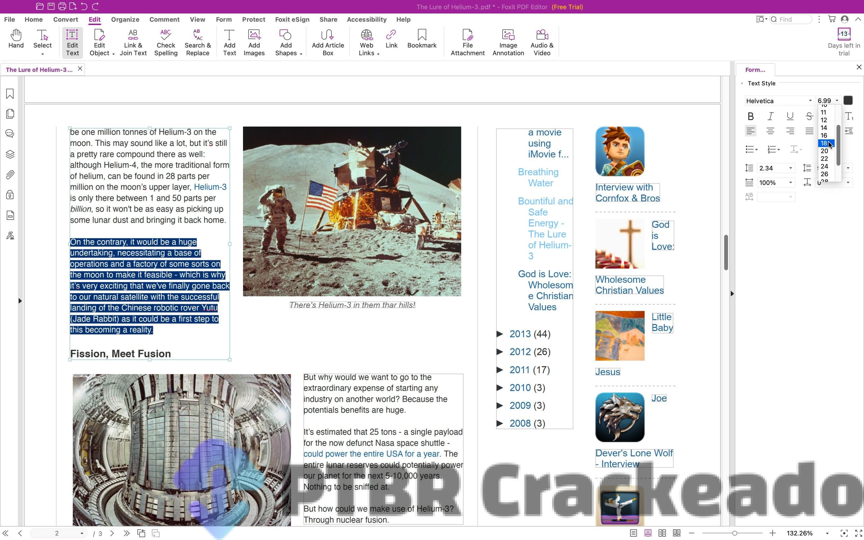Screen dimensions: 864x540
Task: Open the shopping cart icon
Action: tap(832, 19)
